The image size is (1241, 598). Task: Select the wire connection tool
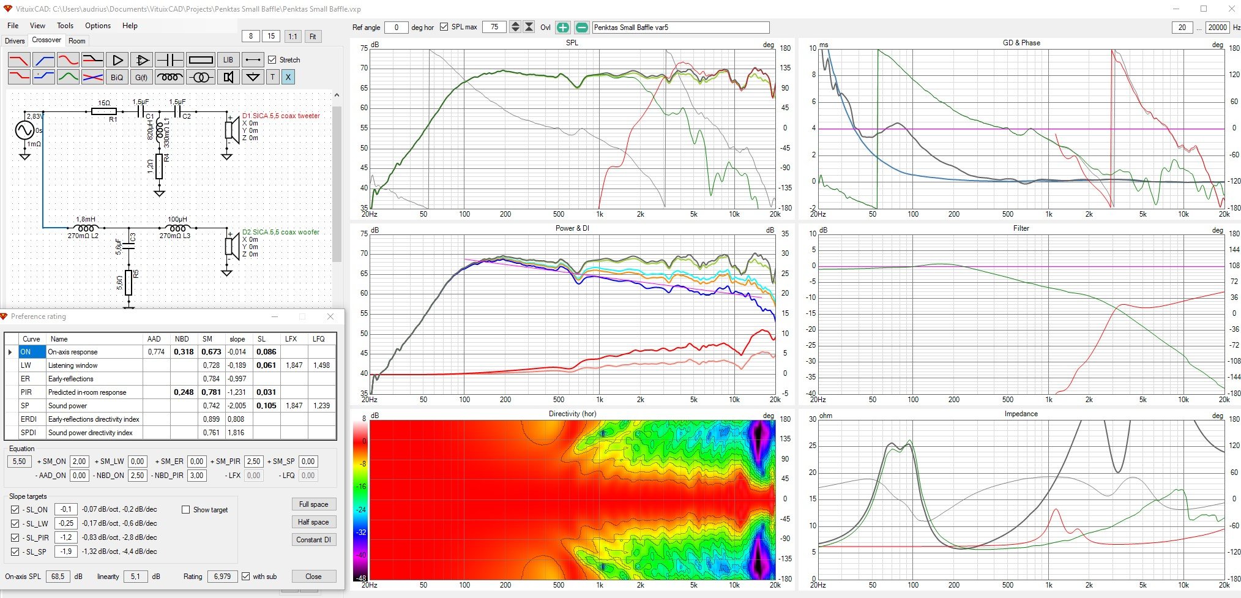tap(253, 60)
